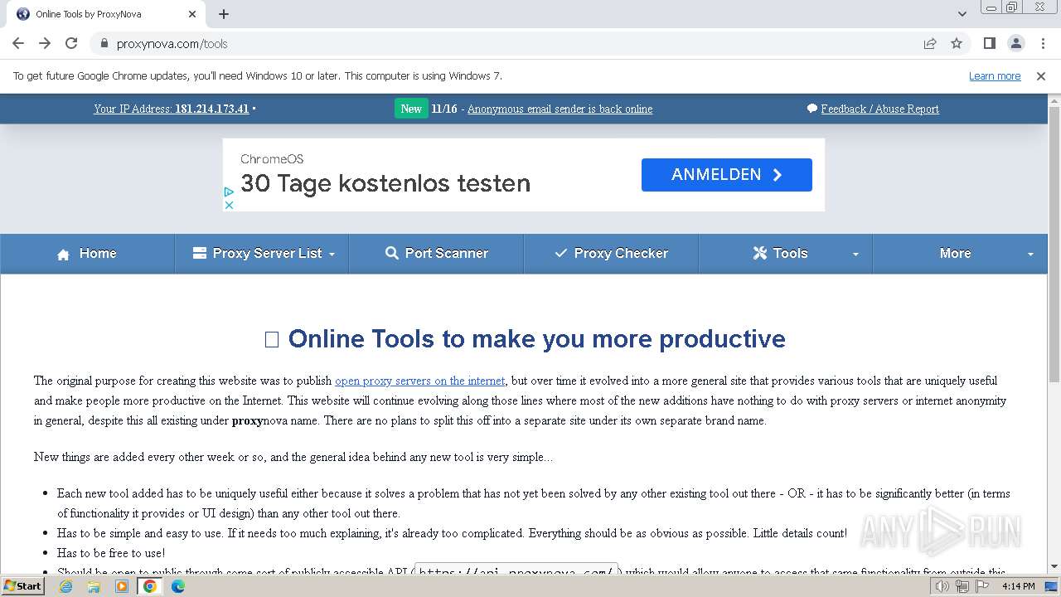
Task: Open the More menu
Action: 960,254
